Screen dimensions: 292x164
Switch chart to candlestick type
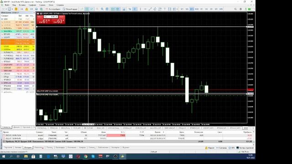(x=87, y=9)
